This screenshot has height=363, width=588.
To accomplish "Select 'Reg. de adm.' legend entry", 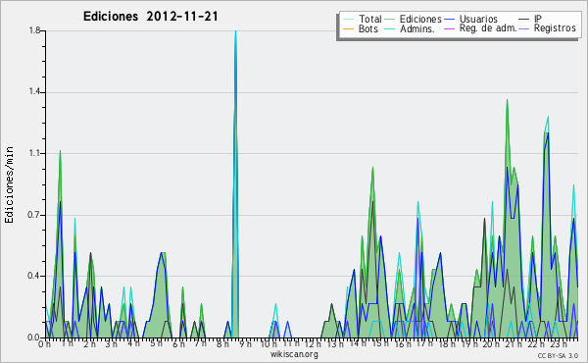I will click(488, 28).
